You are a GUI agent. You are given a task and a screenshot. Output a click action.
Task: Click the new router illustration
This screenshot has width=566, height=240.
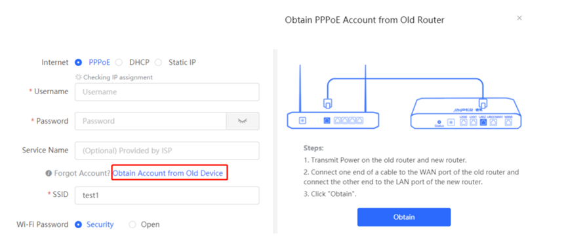(x=466, y=113)
